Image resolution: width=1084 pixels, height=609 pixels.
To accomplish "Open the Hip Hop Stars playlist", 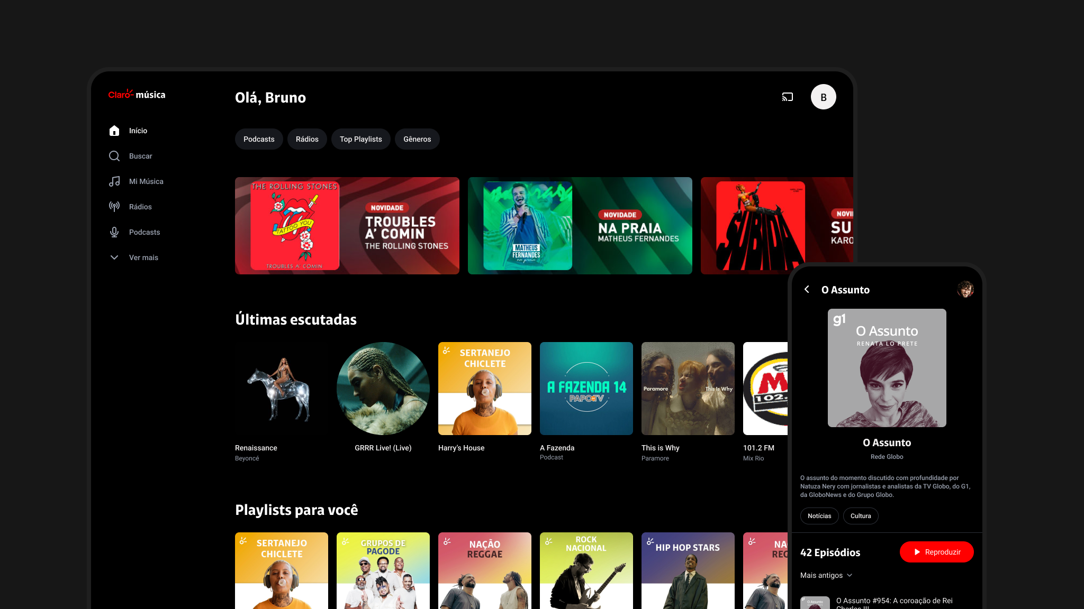I will (x=688, y=570).
